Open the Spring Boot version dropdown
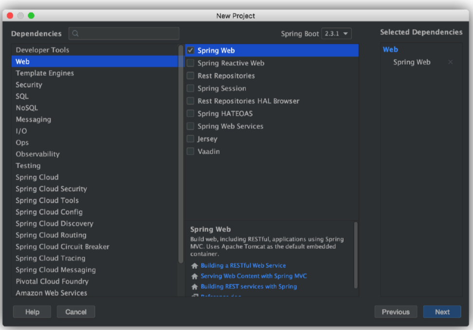Image resolution: width=473 pixels, height=330 pixels. 336,34
